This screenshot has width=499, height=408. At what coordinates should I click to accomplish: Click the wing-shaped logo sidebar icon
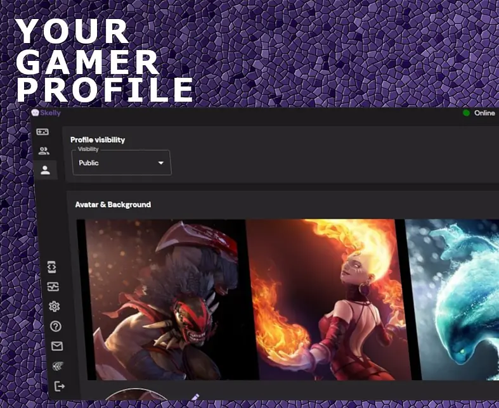tap(58, 366)
